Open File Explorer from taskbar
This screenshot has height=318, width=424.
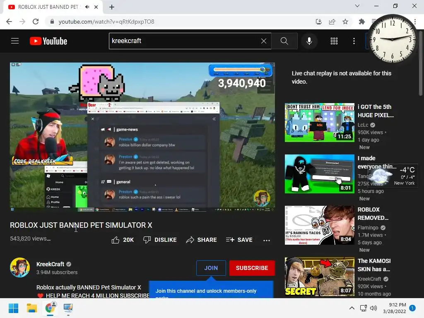point(31,308)
